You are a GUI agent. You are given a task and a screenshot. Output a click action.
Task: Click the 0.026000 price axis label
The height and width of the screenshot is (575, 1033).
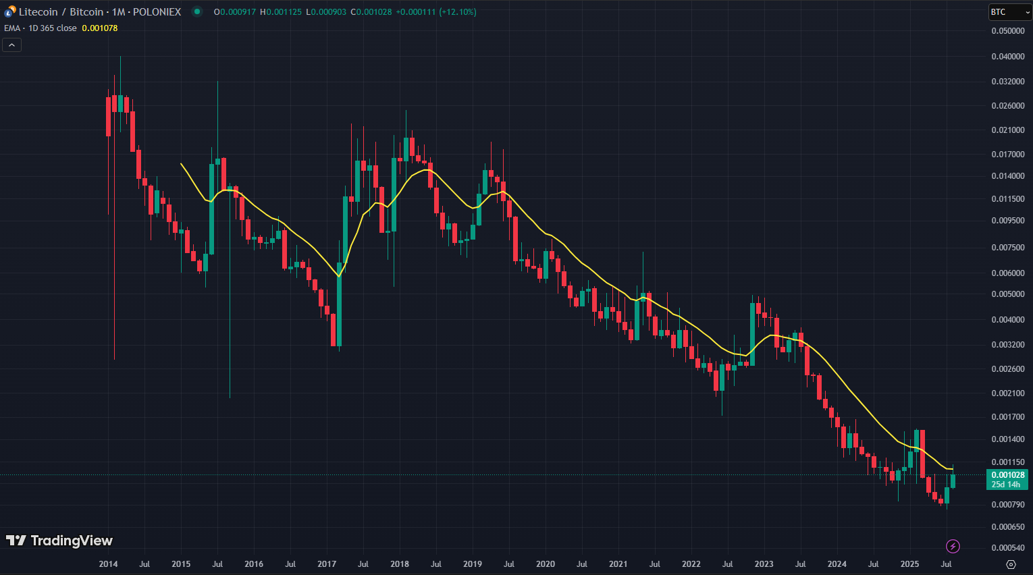(x=1008, y=106)
